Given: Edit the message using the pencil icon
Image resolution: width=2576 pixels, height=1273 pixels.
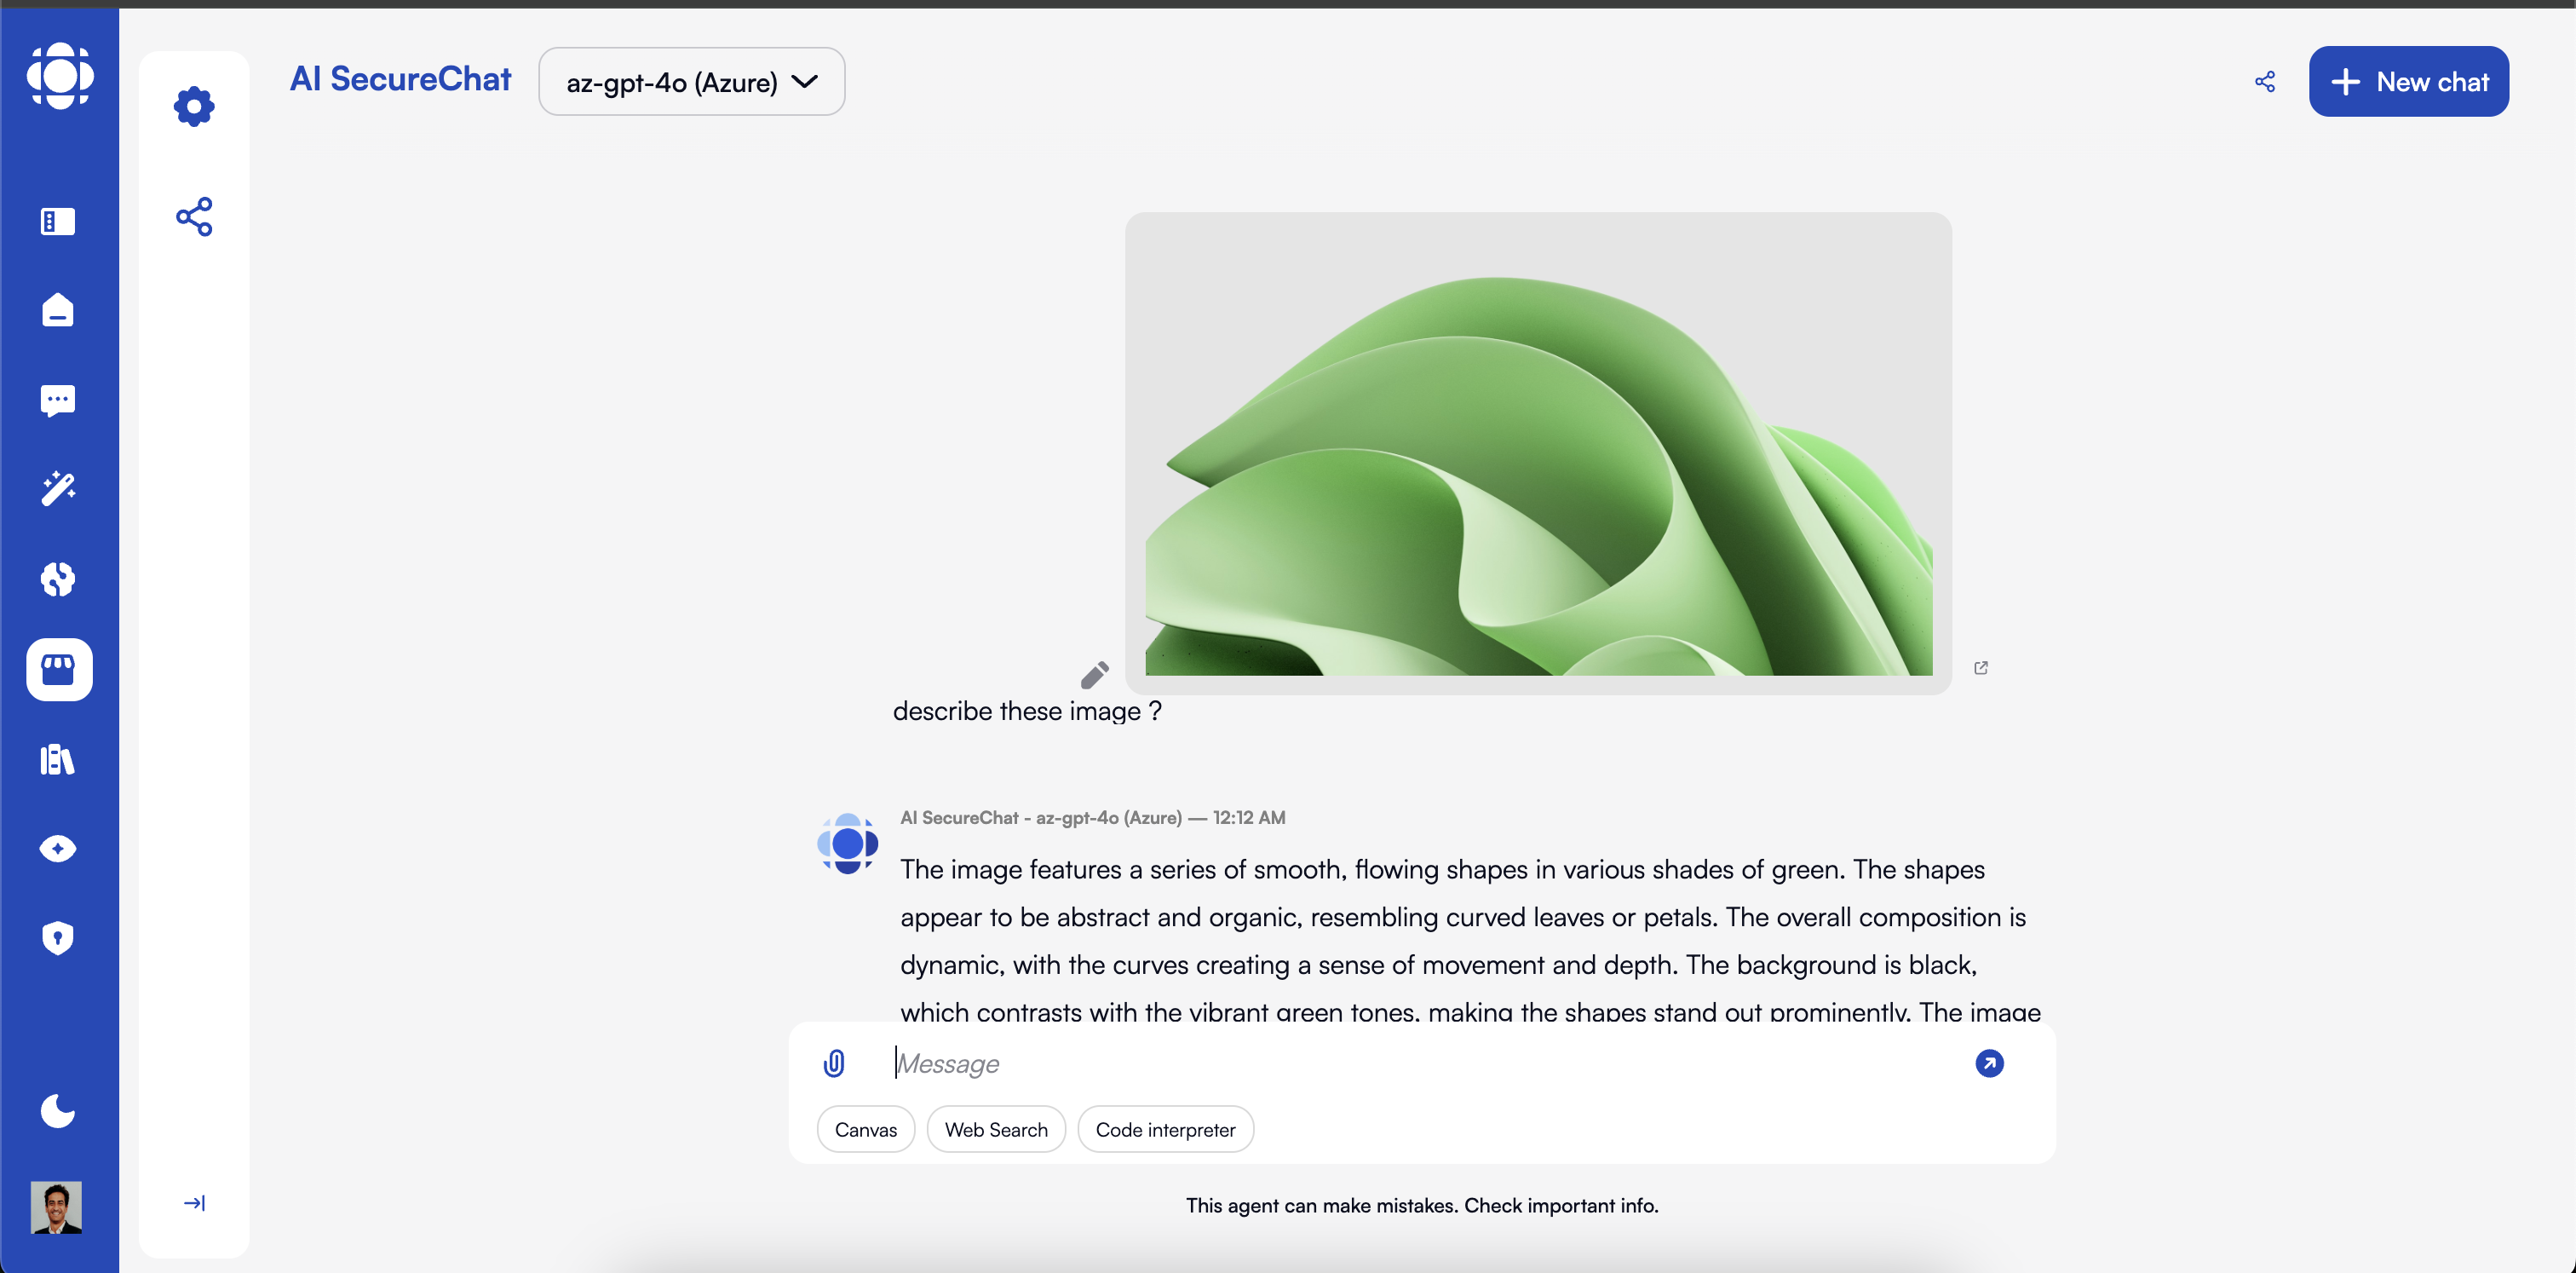Looking at the screenshot, I should click(x=1094, y=675).
